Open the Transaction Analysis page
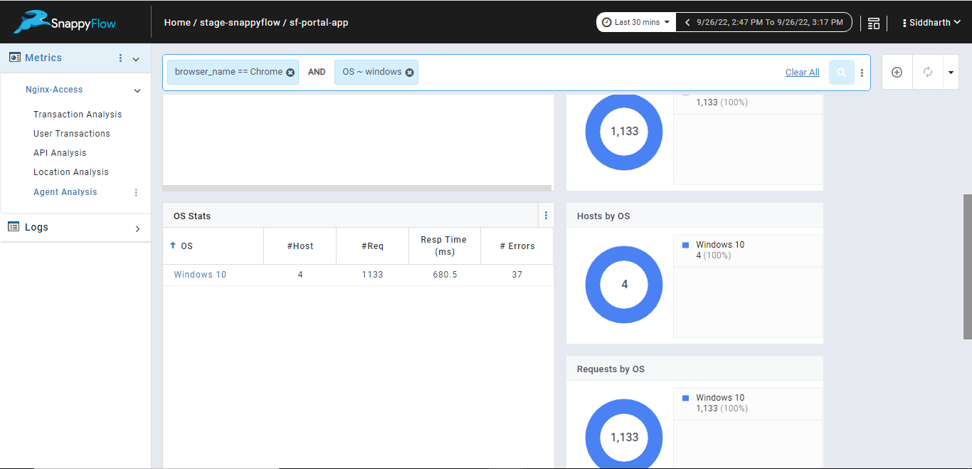This screenshot has width=972, height=469. pos(78,115)
